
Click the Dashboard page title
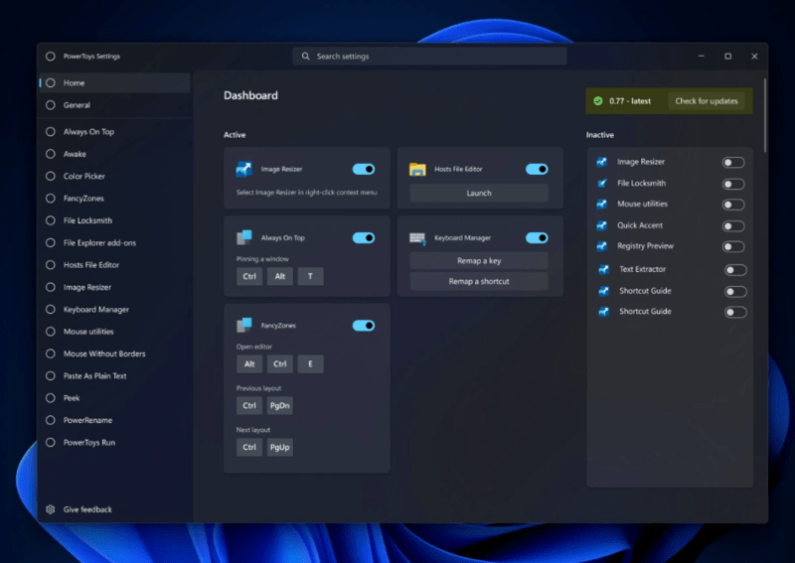click(250, 95)
